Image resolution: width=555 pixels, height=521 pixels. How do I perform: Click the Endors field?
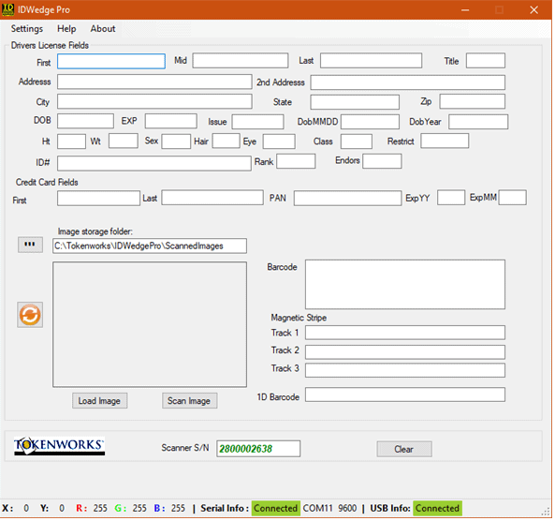[x=382, y=161]
